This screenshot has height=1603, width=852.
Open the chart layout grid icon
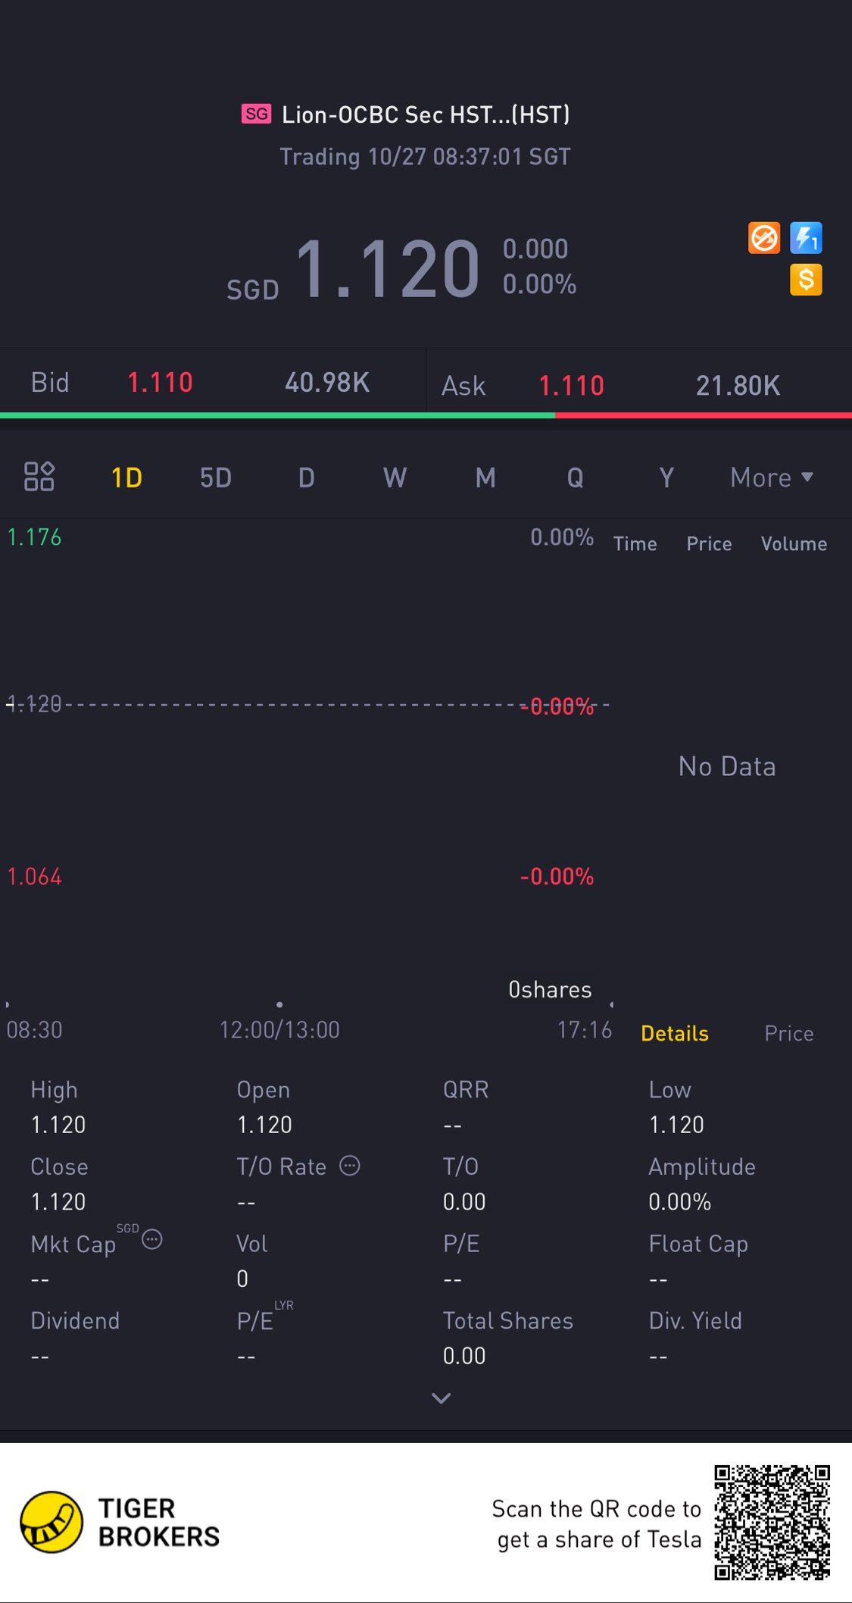coord(39,477)
